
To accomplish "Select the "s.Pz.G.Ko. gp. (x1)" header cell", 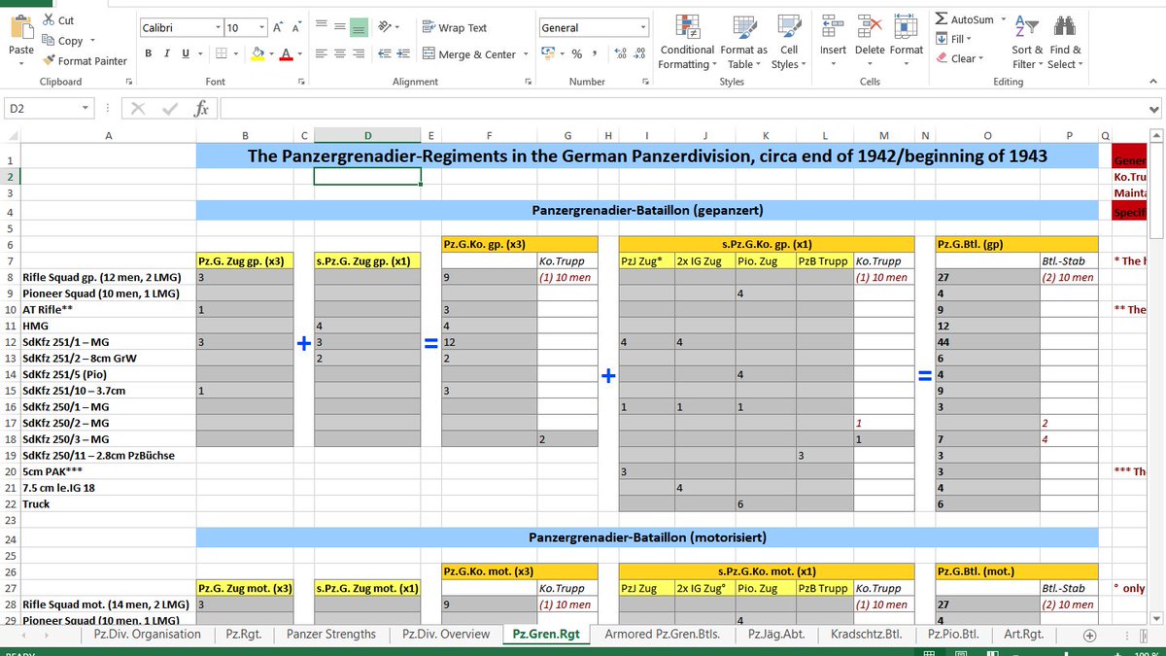I will (x=767, y=244).
